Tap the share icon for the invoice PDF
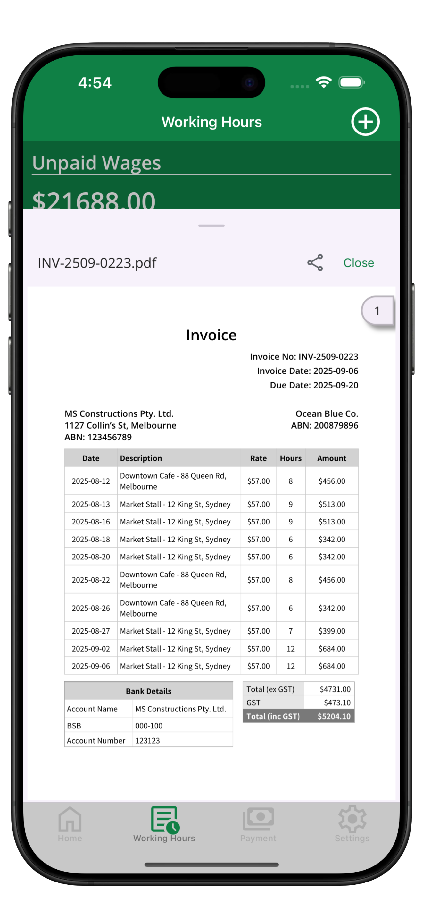This screenshot has width=423, height=920. 315,263
